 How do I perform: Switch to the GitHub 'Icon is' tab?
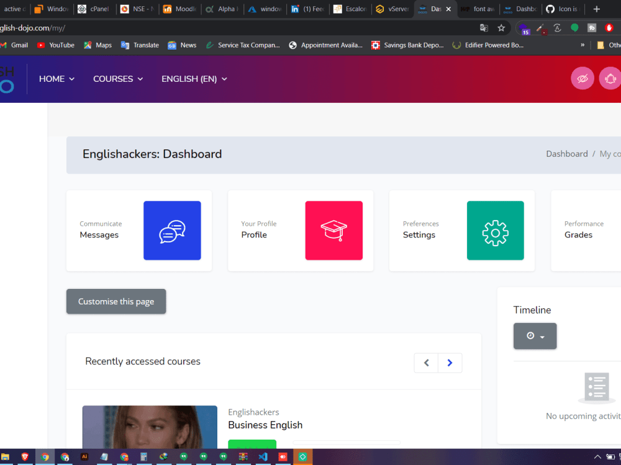pyautogui.click(x=563, y=9)
